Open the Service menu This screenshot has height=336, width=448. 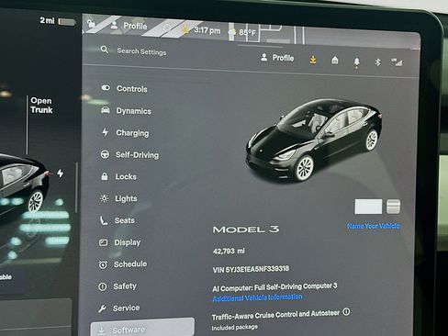coord(118,308)
